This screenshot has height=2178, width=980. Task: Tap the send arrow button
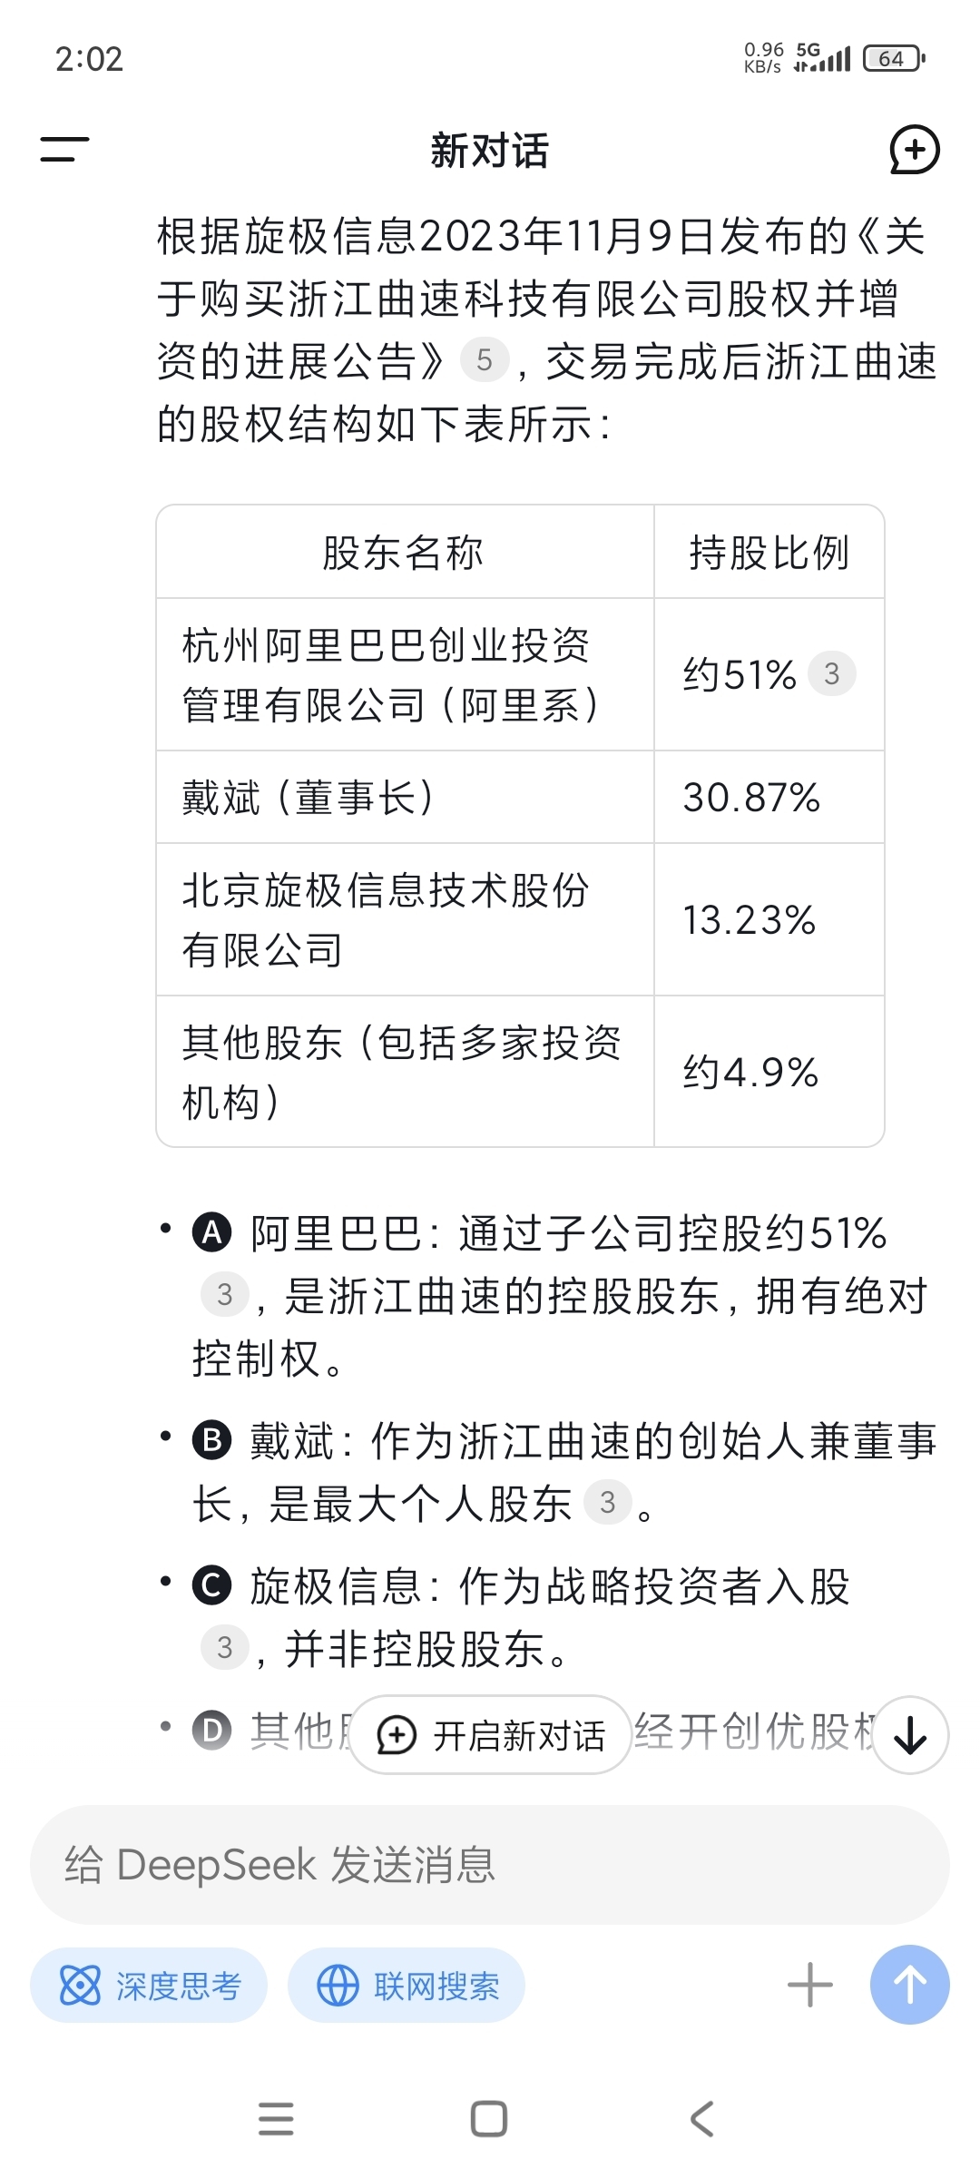(909, 1985)
